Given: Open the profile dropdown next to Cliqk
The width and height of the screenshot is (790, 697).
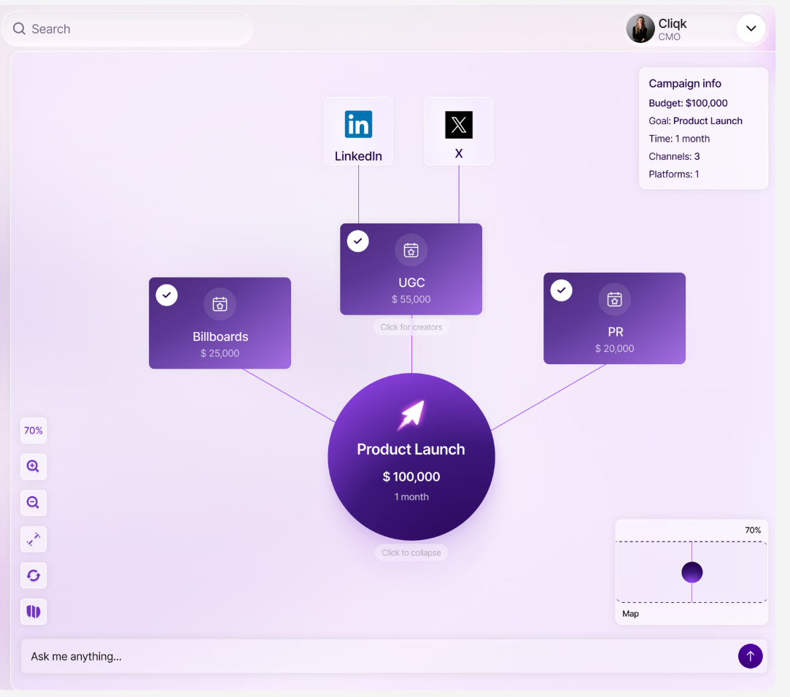Looking at the screenshot, I should [x=751, y=28].
